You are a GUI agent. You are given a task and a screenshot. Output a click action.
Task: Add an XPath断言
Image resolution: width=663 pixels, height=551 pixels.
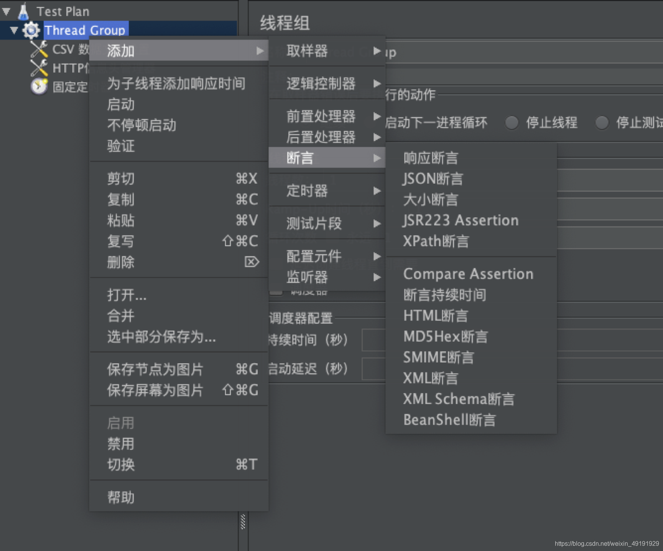pyautogui.click(x=471, y=241)
